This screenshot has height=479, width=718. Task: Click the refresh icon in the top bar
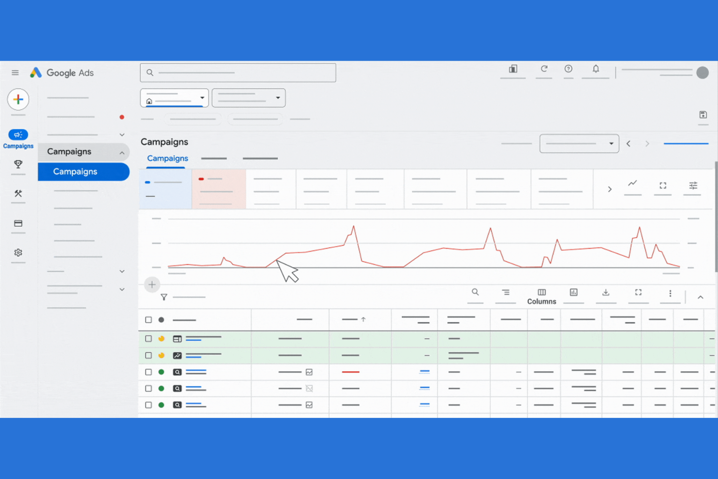coord(544,69)
